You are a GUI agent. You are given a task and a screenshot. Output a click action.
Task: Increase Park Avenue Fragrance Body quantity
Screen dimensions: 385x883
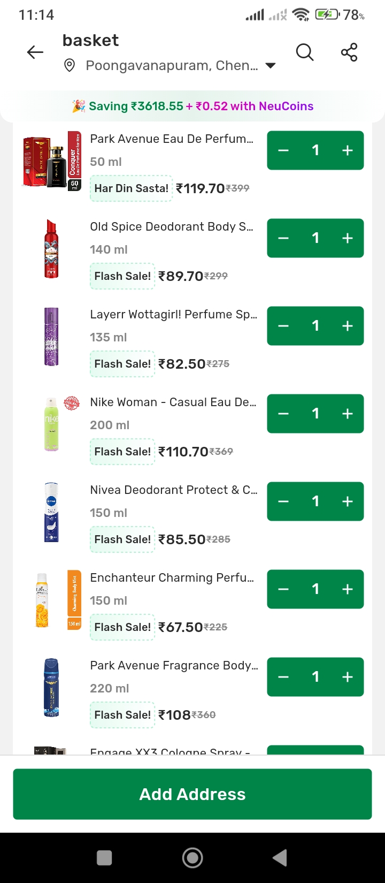[348, 677]
